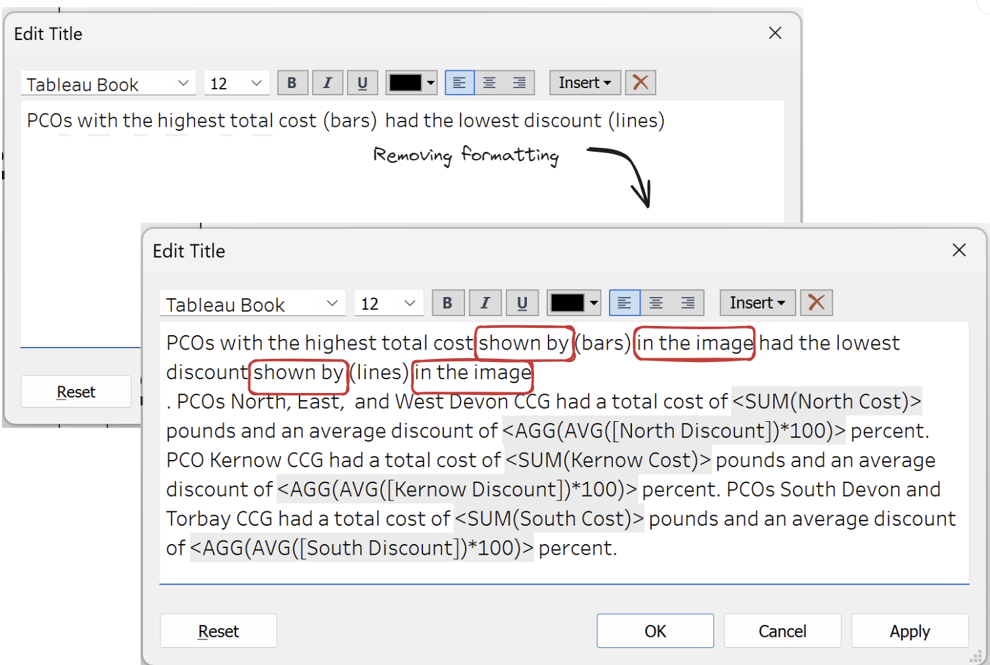
Task: Open the font color picker in back dialog
Action: (412, 83)
